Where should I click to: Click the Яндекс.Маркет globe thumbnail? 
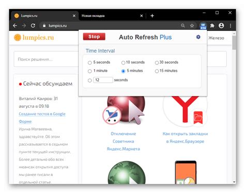point(124,110)
